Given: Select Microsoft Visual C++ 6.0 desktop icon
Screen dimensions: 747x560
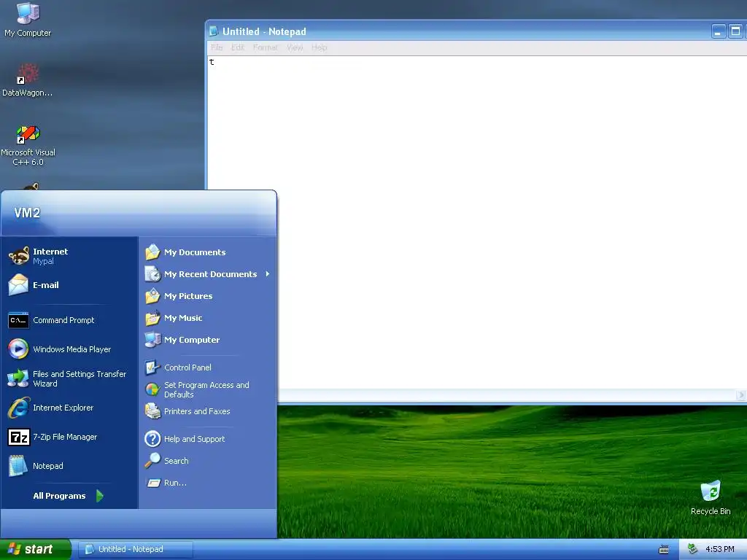Looking at the screenshot, I should [28, 145].
